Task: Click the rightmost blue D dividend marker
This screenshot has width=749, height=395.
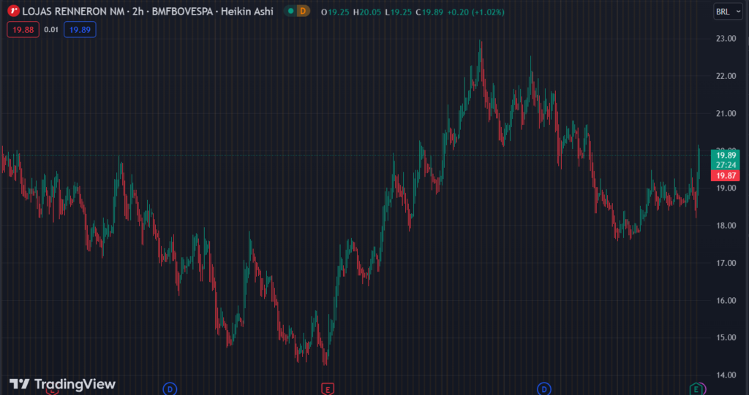Action: click(x=543, y=389)
